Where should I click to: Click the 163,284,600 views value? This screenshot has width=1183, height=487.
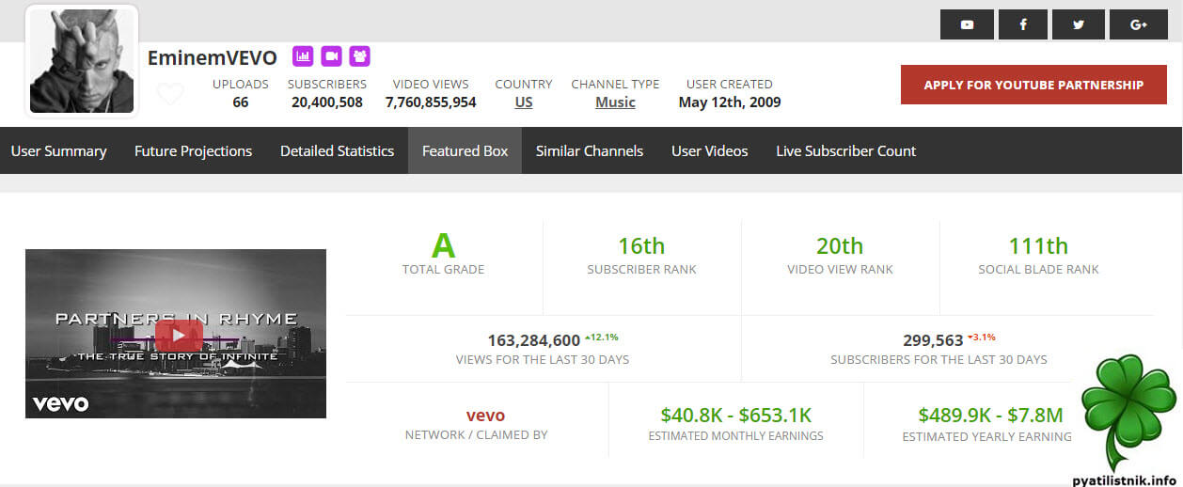pos(533,340)
